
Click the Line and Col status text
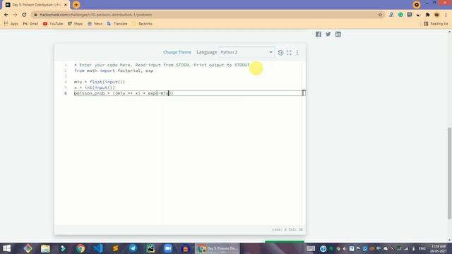[x=287, y=229]
